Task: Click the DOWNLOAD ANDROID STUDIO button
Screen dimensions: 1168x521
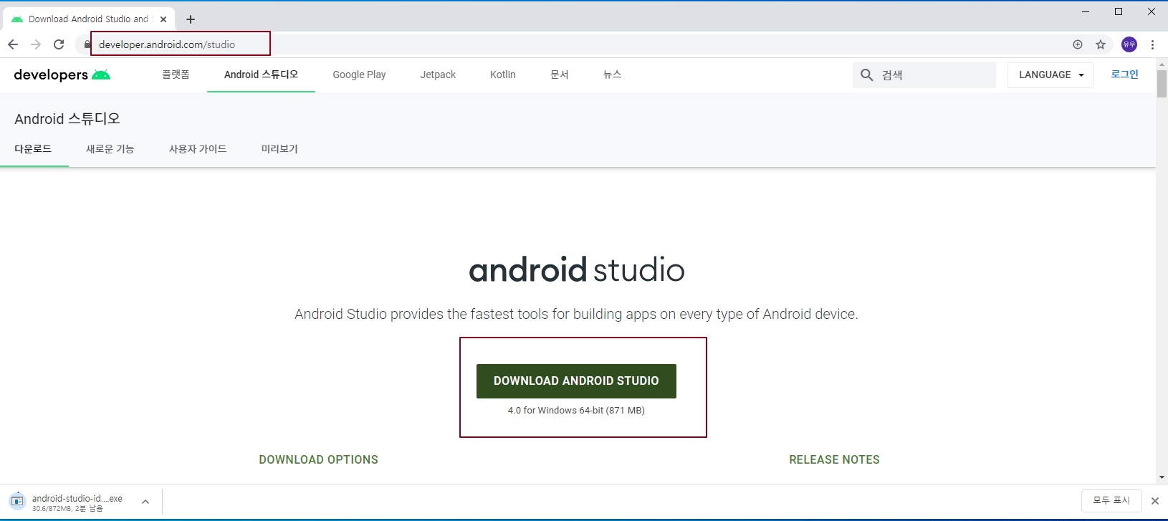Action: [x=576, y=381]
